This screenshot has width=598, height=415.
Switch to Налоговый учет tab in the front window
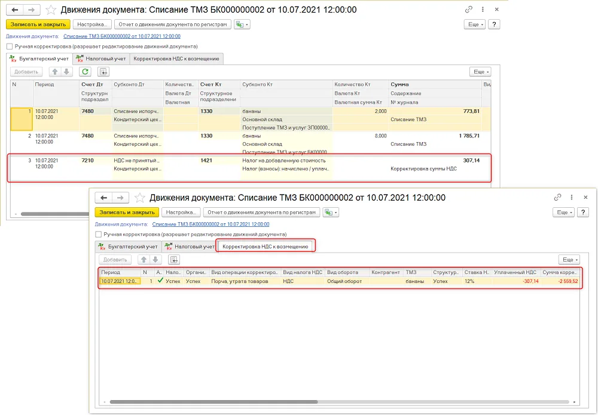tap(190, 247)
